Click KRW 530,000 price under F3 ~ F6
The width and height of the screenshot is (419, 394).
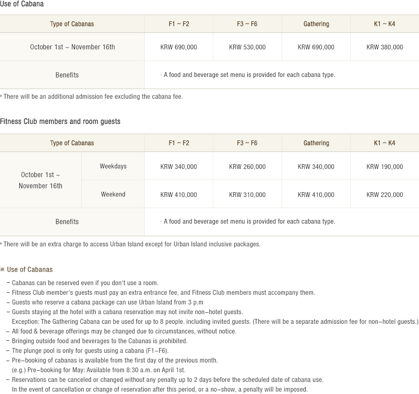point(247,47)
